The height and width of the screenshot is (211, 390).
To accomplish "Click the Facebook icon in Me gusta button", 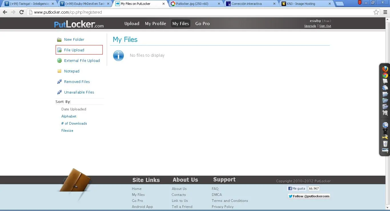I will coord(290,188).
